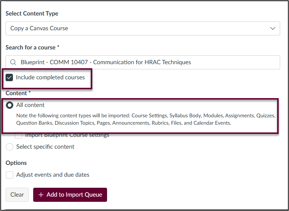
Task: Click the 'Select specific content' label text
Action: (45, 147)
